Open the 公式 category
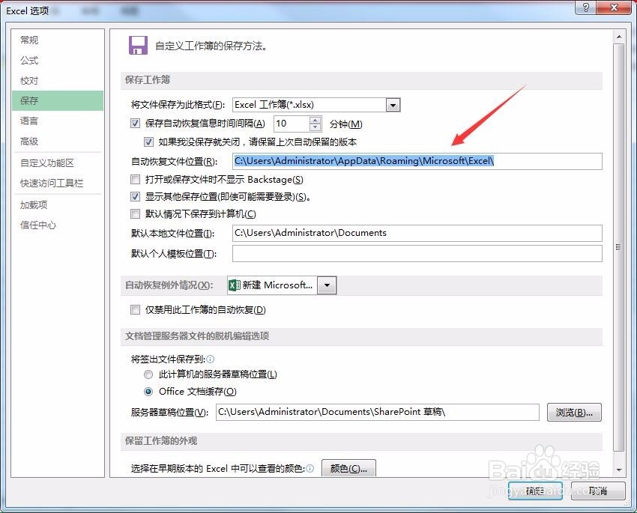 [57, 60]
